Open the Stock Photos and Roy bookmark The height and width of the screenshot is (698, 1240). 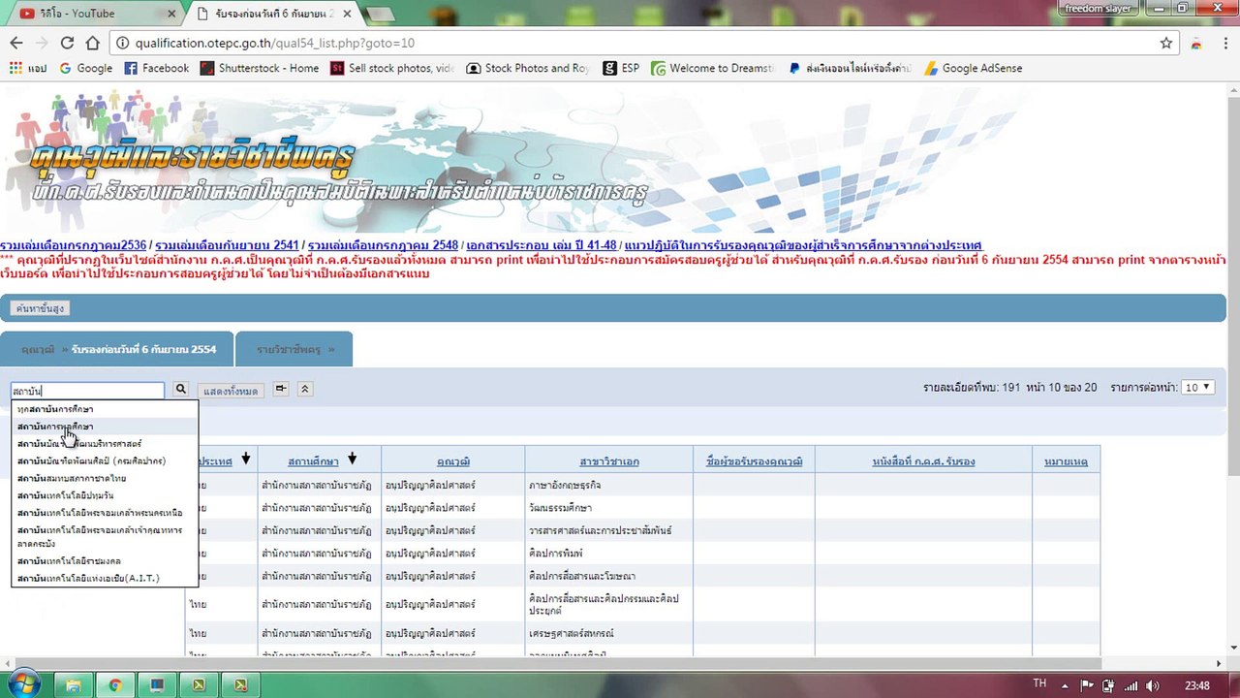point(528,68)
